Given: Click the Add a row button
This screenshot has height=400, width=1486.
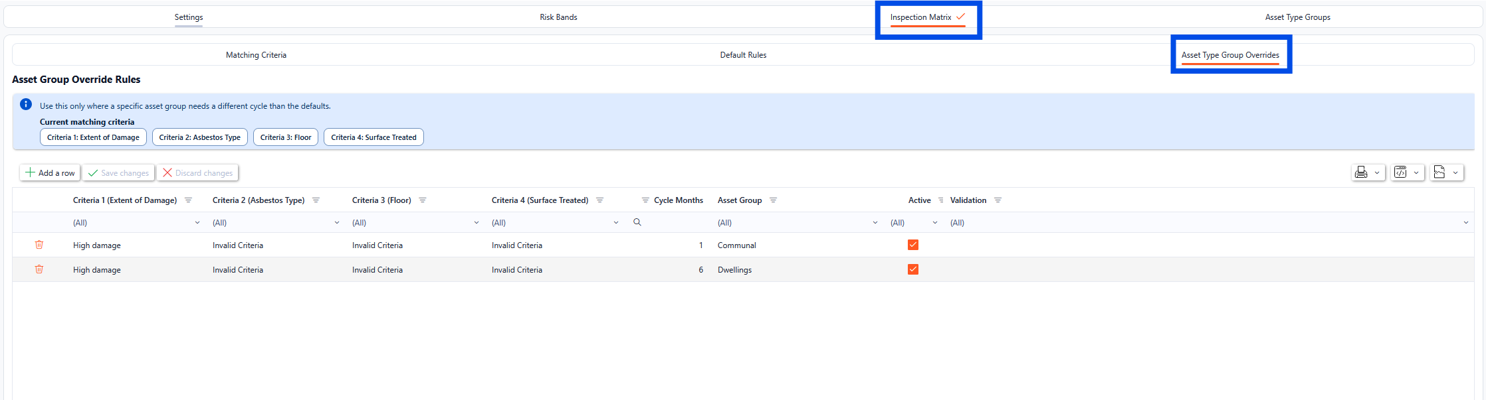Looking at the screenshot, I should pyautogui.click(x=51, y=173).
